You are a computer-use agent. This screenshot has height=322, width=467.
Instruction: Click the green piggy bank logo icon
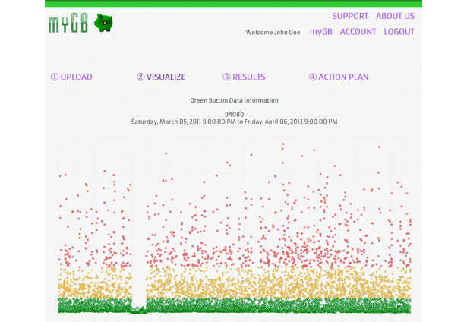[103, 23]
